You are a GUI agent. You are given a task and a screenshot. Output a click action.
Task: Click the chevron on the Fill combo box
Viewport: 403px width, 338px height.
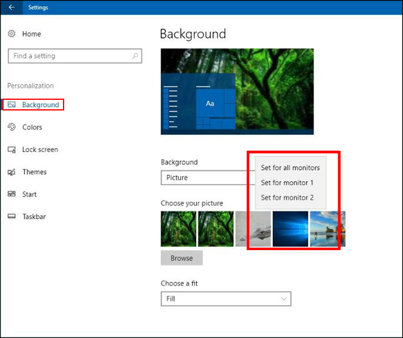284,299
